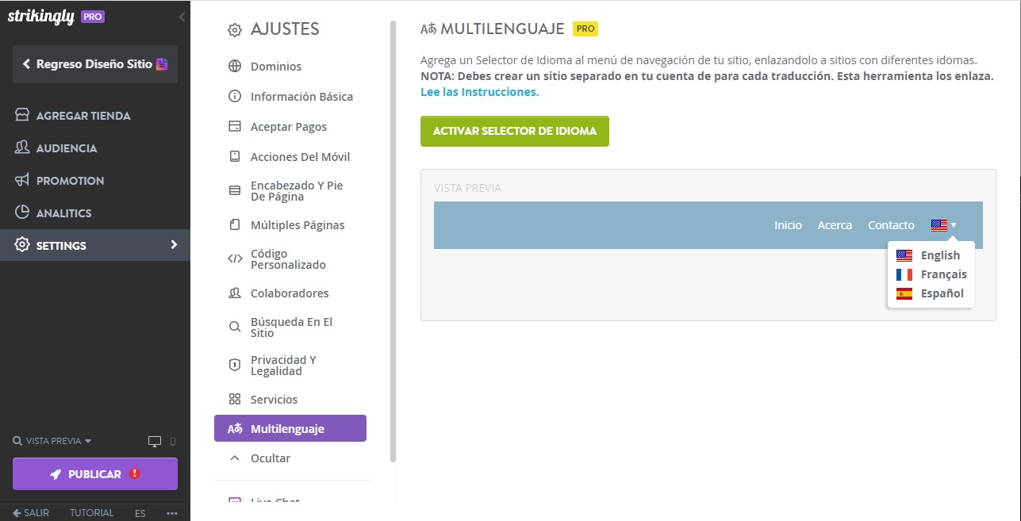
Task: Choose Español in language list
Action: pyautogui.click(x=931, y=293)
